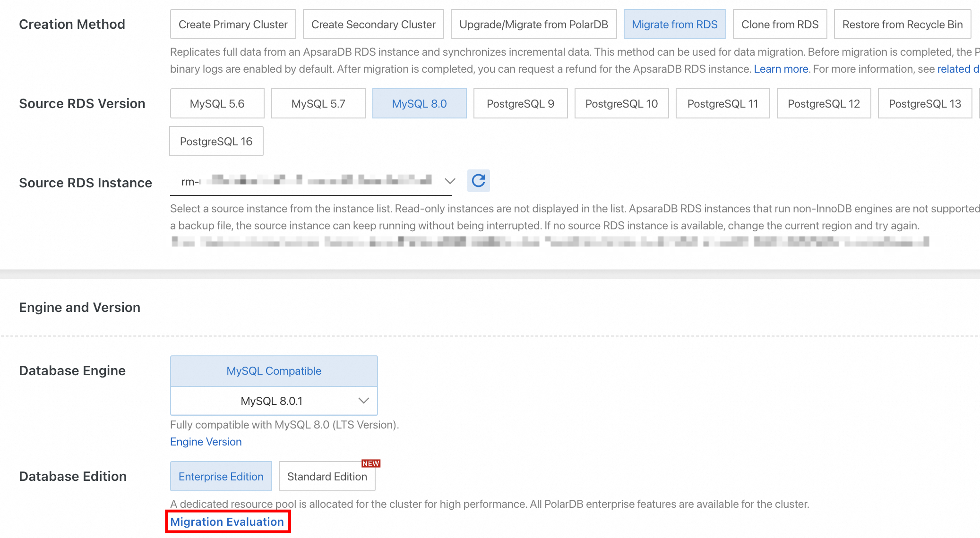This screenshot has width=980, height=538.
Task: Choose PostgreSQL 11 source version
Action: 722,104
